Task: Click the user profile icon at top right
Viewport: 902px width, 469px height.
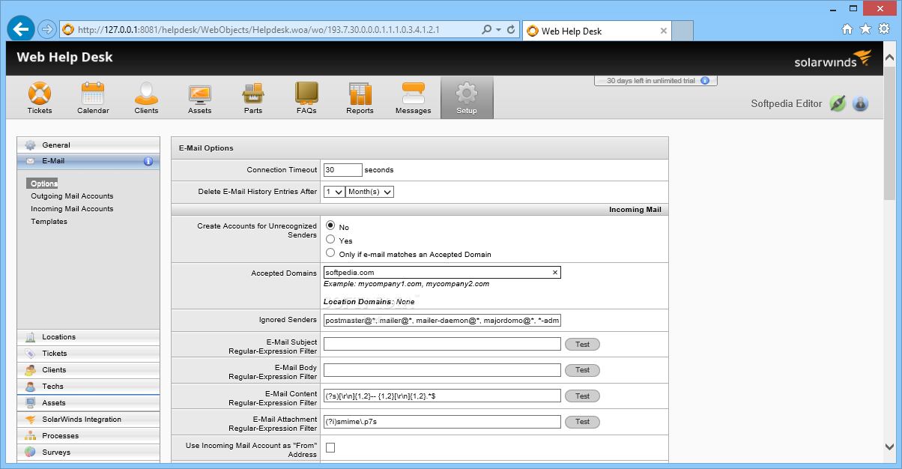Action: [860, 104]
